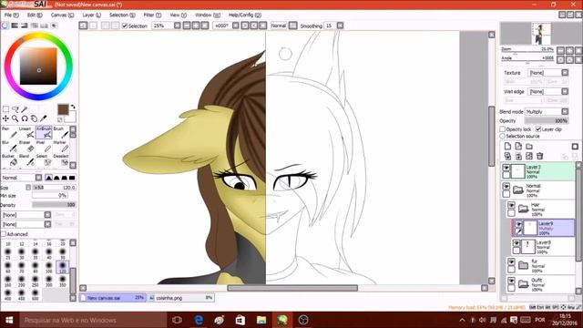This screenshot has width=583, height=328.
Task: Toggle the Selection checkbox in the toolbar
Action: [x=125, y=26]
